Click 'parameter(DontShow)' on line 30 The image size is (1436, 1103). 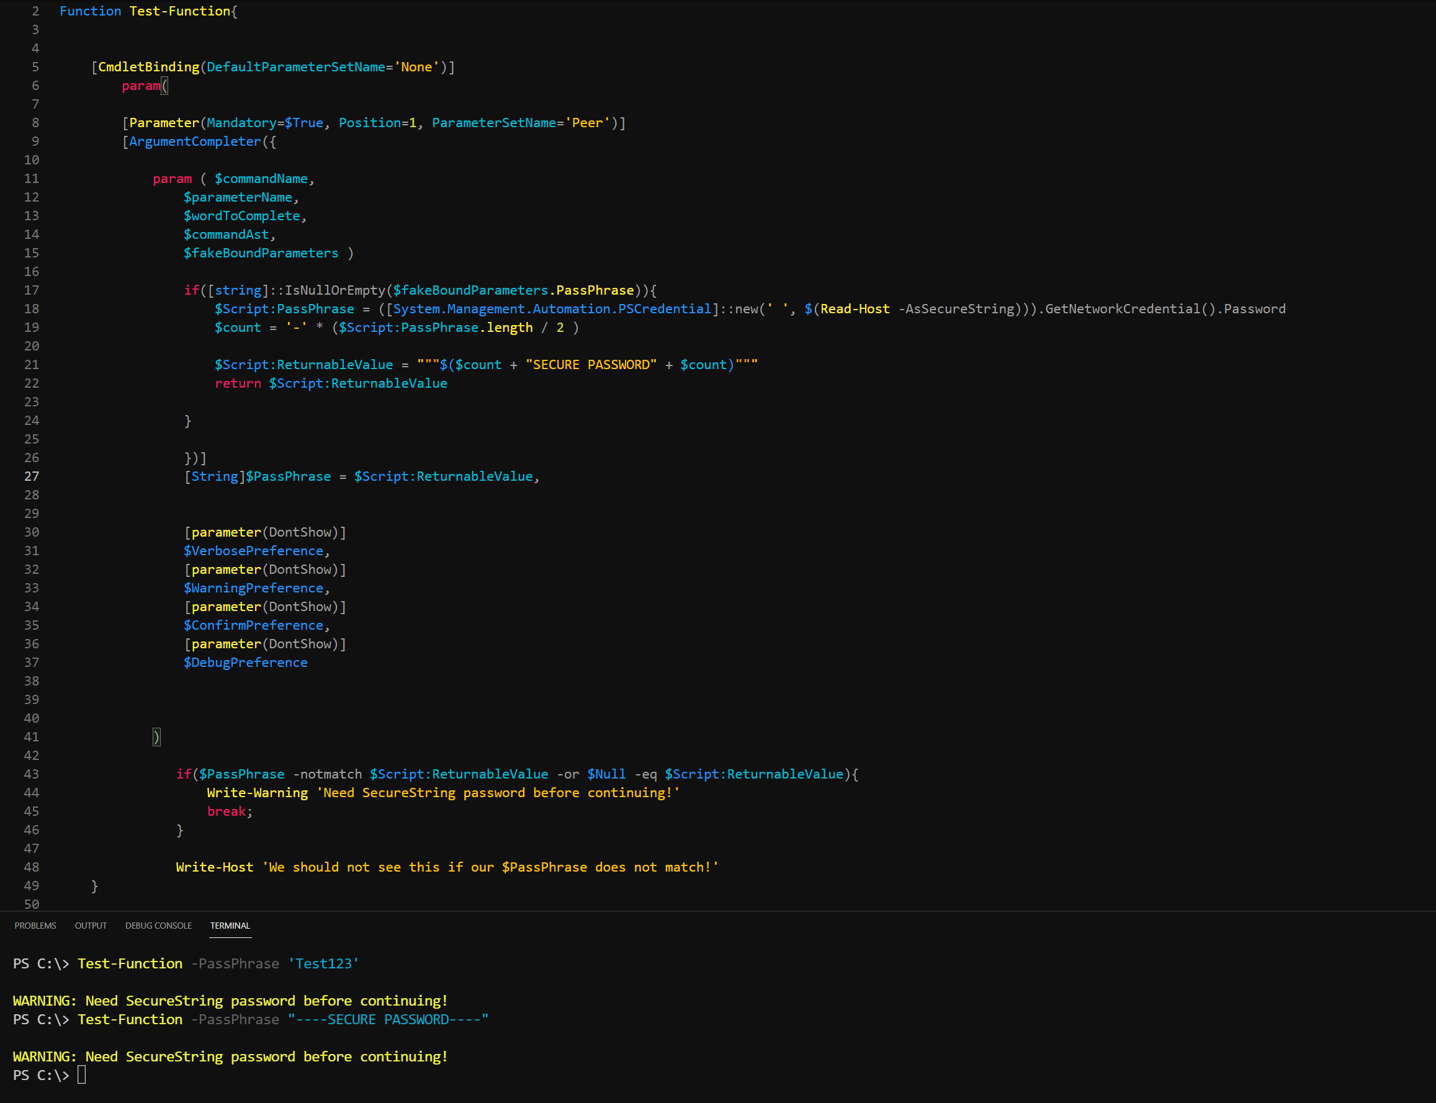(x=265, y=532)
